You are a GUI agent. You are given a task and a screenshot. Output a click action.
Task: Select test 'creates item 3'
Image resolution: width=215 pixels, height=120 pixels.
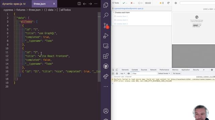122,24
